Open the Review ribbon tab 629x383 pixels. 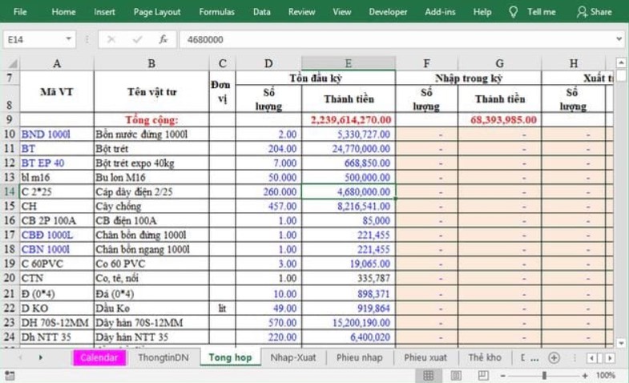click(x=301, y=12)
